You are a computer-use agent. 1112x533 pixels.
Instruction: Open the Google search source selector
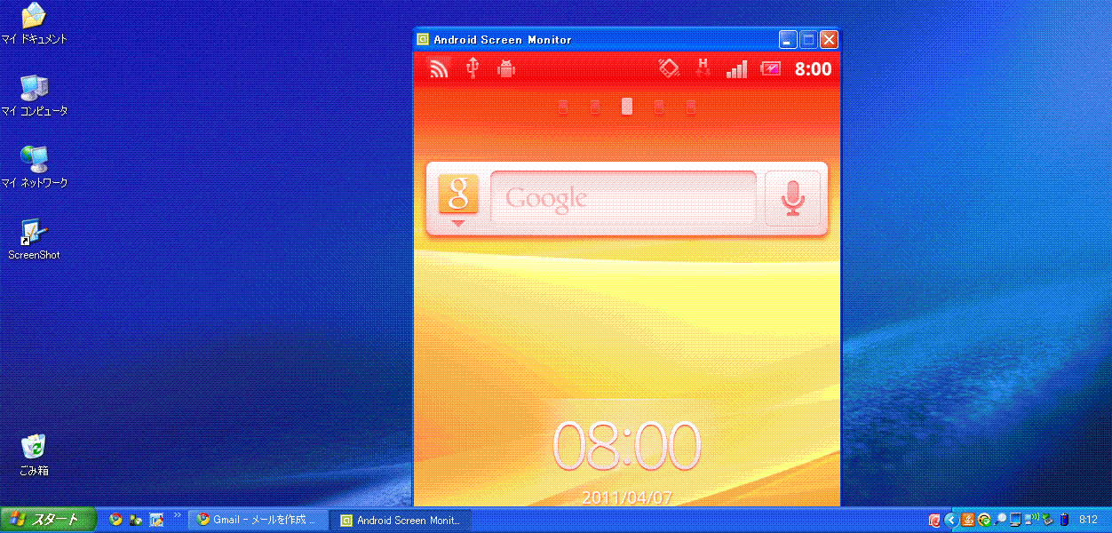[x=458, y=199]
